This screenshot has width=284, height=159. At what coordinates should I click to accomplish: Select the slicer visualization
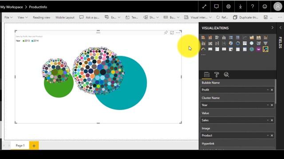point(231,49)
